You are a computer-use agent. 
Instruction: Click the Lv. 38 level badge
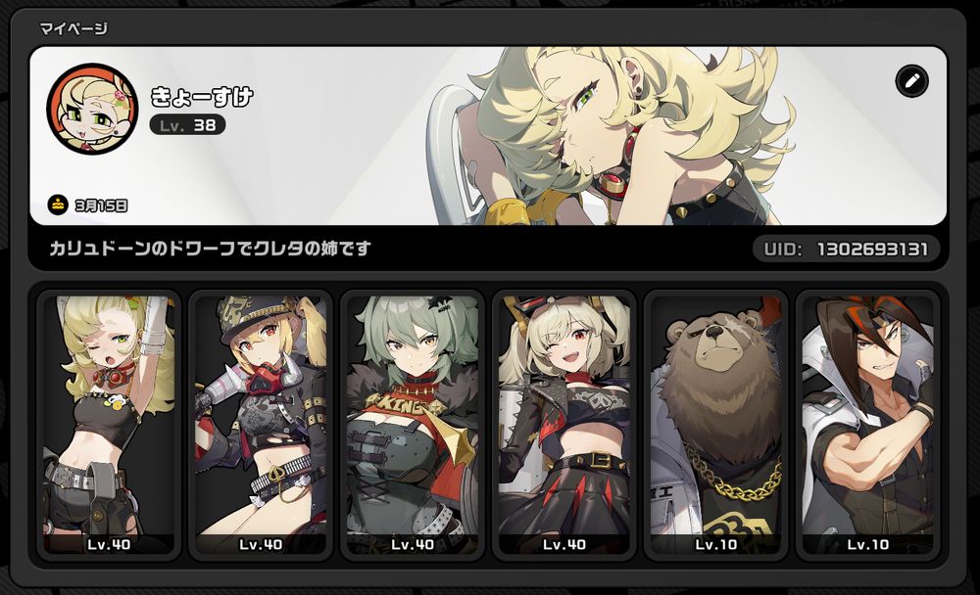pyautogui.click(x=187, y=125)
